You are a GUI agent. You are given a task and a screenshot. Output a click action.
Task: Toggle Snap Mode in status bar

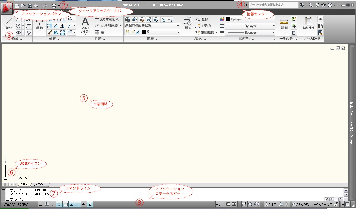(x=41, y=205)
